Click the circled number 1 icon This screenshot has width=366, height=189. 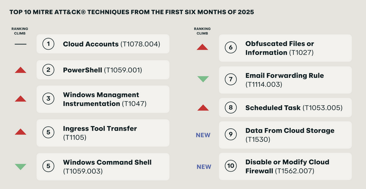48,44
